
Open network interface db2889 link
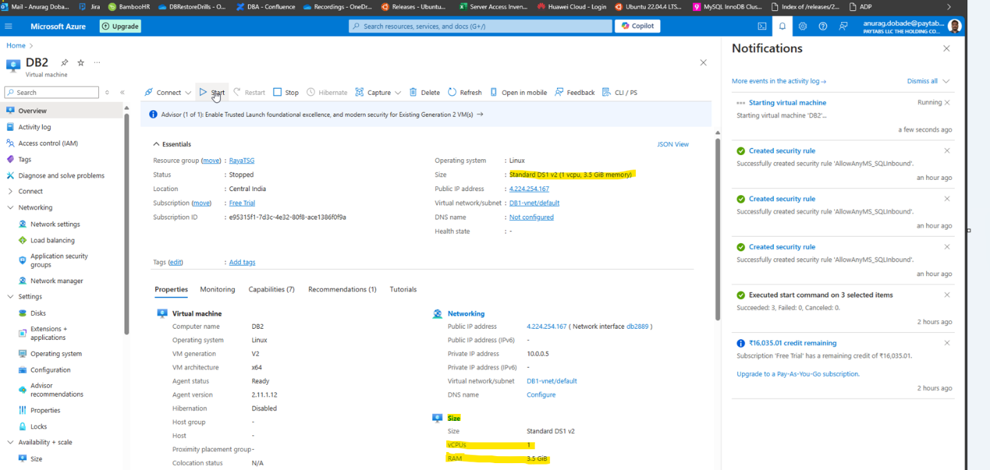[637, 327]
